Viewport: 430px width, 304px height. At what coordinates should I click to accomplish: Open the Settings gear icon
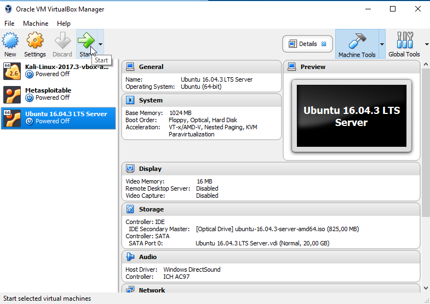(35, 41)
